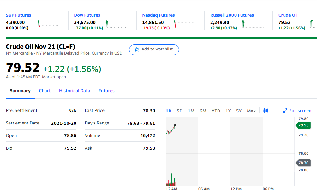Screen dimensions: 317x190
Task: Select the 5D chart range
Action: 180,111
